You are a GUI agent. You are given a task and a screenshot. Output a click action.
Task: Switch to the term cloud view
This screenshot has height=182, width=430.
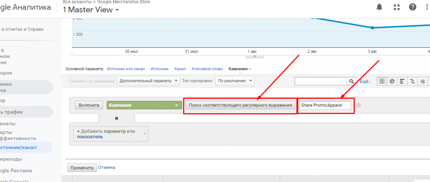tap(422, 81)
